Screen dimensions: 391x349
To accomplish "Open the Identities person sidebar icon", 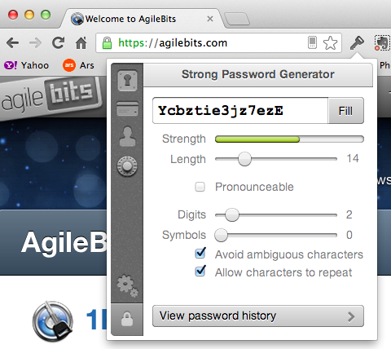I will (127, 136).
